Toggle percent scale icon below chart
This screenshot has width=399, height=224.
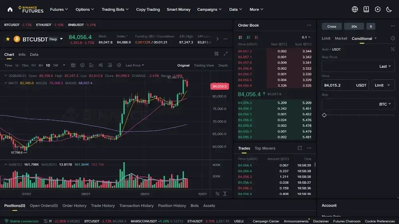(x=217, y=194)
